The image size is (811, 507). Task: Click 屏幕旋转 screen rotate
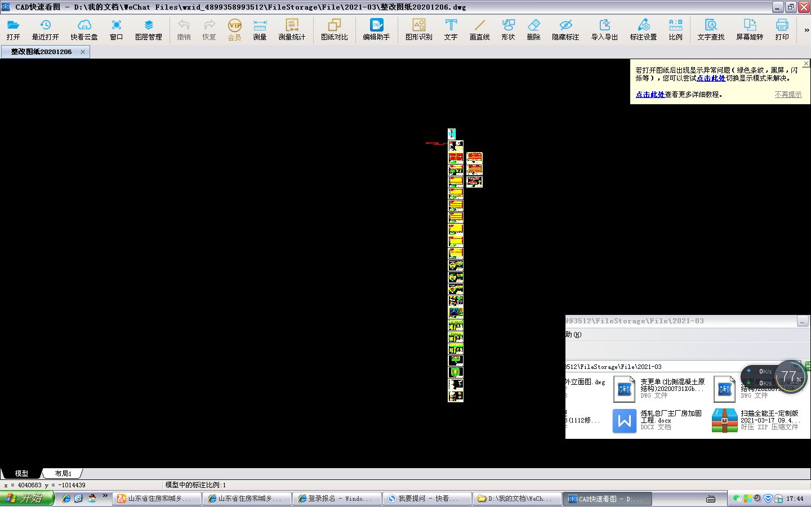[x=750, y=29]
